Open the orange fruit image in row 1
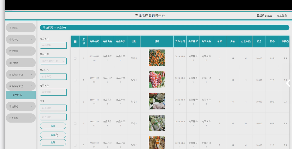 point(157,57)
